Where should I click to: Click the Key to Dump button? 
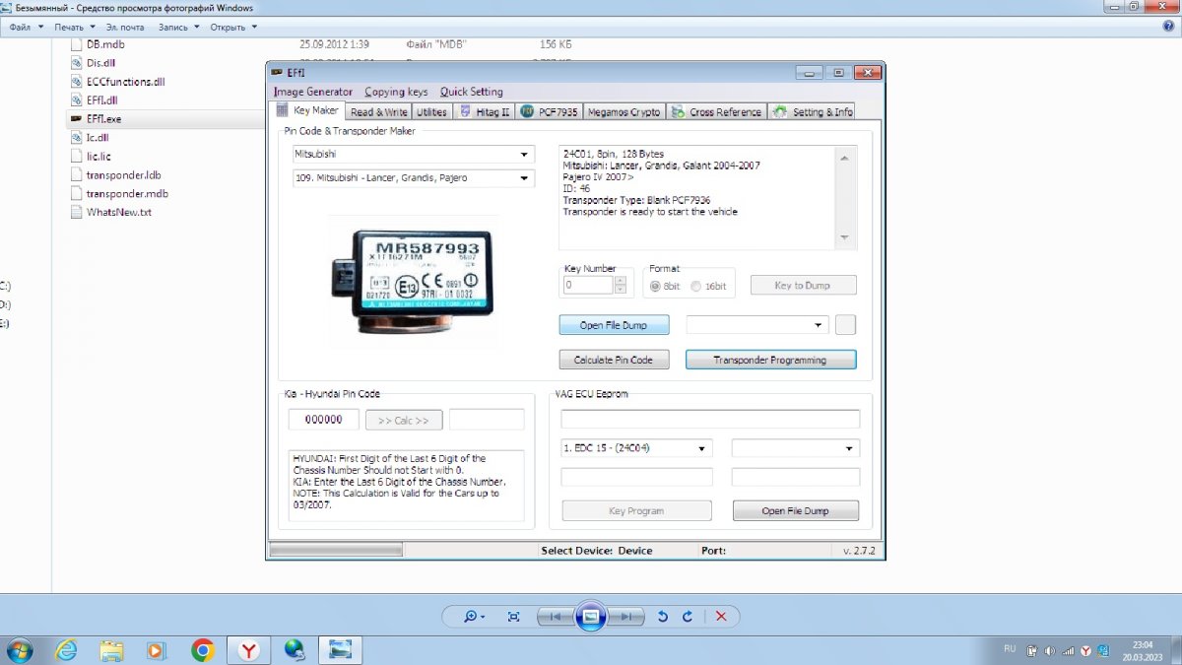pos(803,285)
